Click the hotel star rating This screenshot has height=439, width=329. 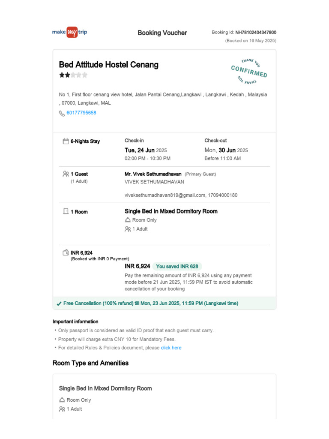(x=73, y=75)
